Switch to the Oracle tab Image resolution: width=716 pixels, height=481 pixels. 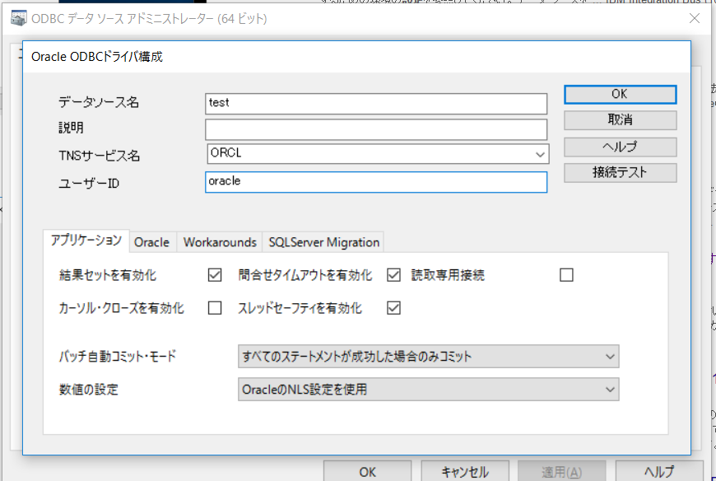[x=151, y=242]
